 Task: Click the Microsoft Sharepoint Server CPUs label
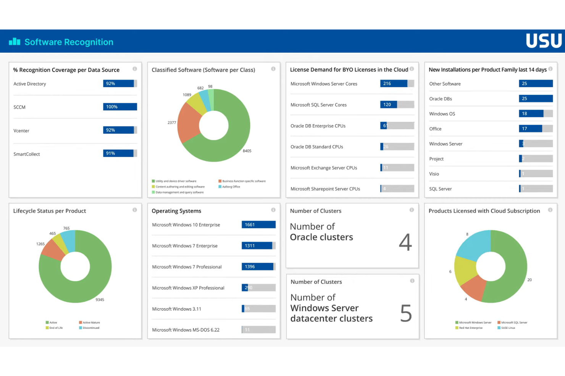325,189
